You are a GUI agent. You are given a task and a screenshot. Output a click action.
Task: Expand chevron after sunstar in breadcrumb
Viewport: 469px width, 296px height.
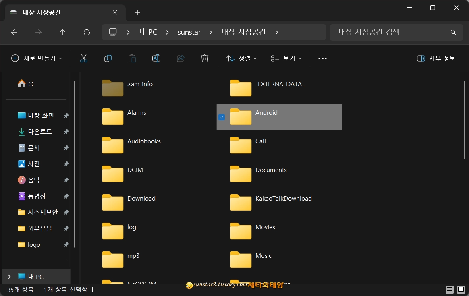(211, 32)
